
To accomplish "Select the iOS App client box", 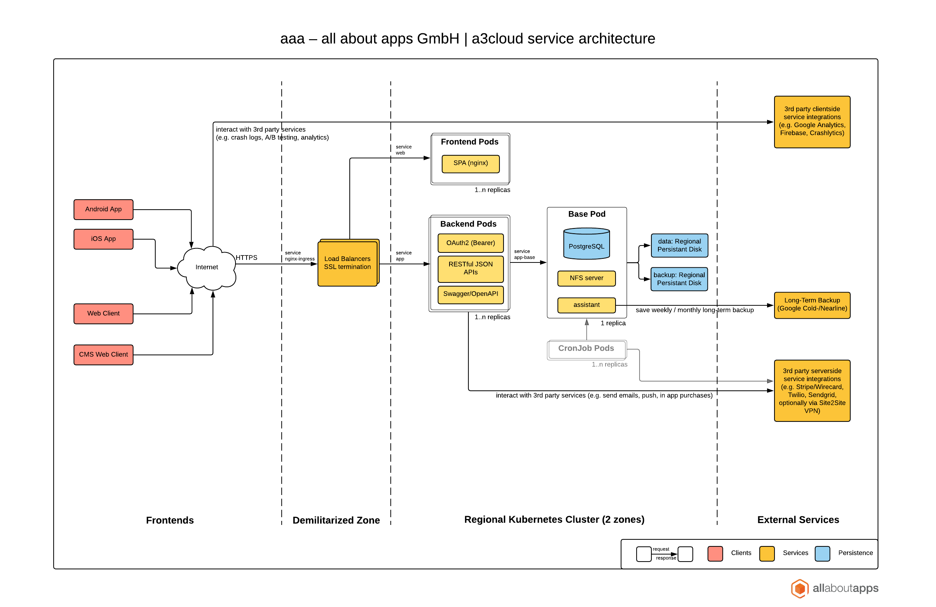I will 104,239.
